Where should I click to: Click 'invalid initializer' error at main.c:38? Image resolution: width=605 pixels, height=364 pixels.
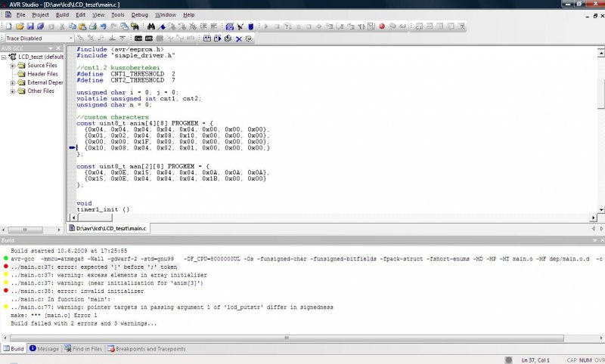[77, 292]
